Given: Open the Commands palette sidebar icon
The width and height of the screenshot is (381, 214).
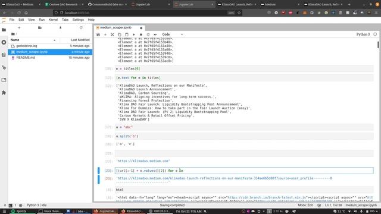Looking at the screenshot, I should click(4, 55).
